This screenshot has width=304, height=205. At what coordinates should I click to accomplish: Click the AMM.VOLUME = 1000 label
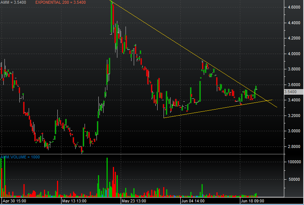click(x=20, y=157)
